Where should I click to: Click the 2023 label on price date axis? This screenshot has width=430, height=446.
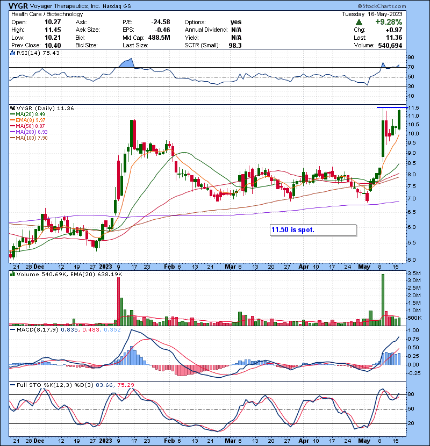(105, 267)
